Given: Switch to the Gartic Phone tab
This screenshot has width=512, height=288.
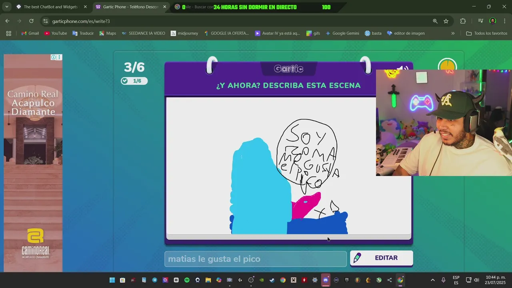Looking at the screenshot, I should point(131,7).
